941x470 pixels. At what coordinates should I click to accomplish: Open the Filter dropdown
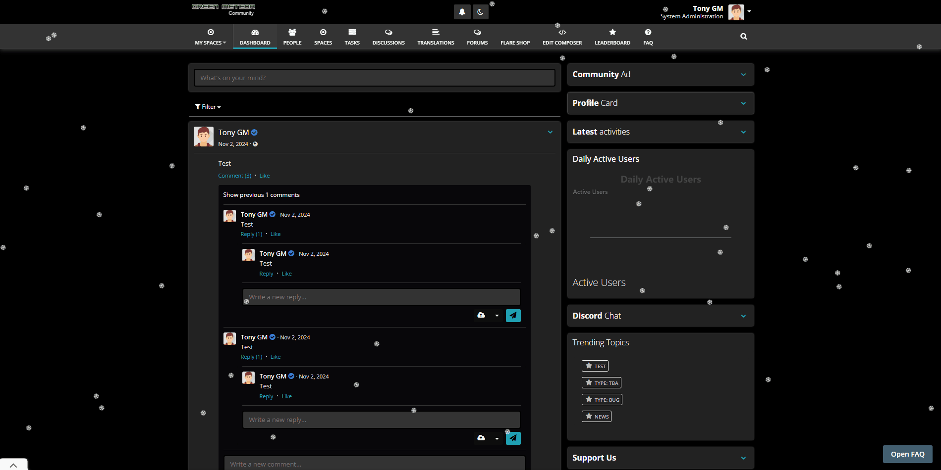pyautogui.click(x=208, y=107)
